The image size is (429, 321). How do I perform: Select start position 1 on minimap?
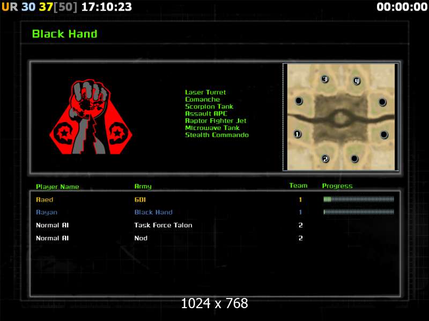pos(298,134)
